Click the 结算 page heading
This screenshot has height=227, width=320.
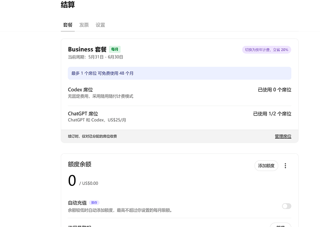click(x=68, y=5)
